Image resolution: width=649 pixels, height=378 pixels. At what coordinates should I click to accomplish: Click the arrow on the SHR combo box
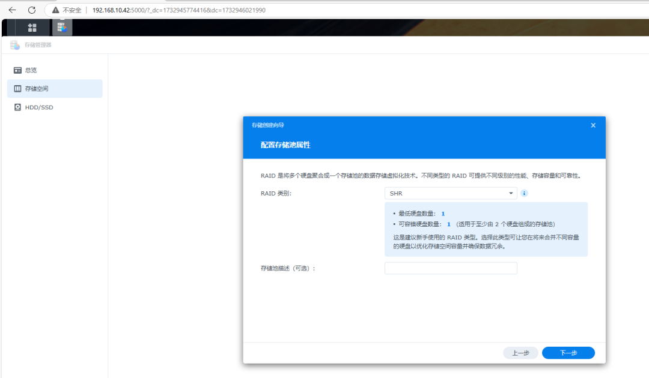[x=511, y=193]
